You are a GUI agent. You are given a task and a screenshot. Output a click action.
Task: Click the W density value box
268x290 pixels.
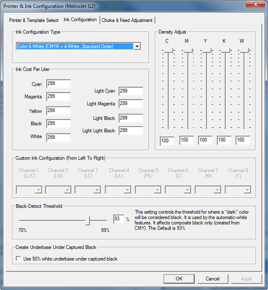(243, 140)
